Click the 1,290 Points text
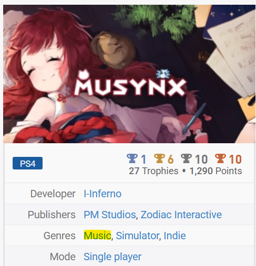This screenshot has height=266, width=256. tap(216, 171)
